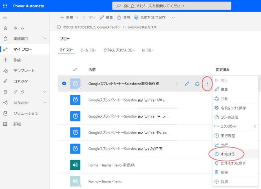Open the app launcher grid icon
Image resolution: width=261 pixels, height=189 pixels.
[x=5, y=6]
